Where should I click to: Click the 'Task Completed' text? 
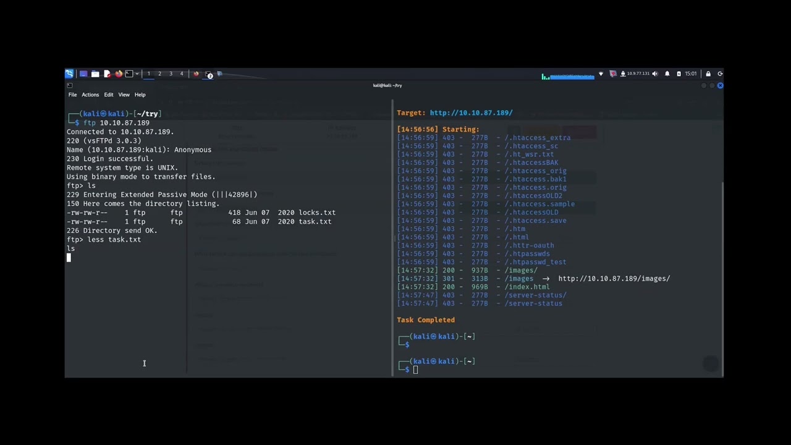(x=426, y=320)
